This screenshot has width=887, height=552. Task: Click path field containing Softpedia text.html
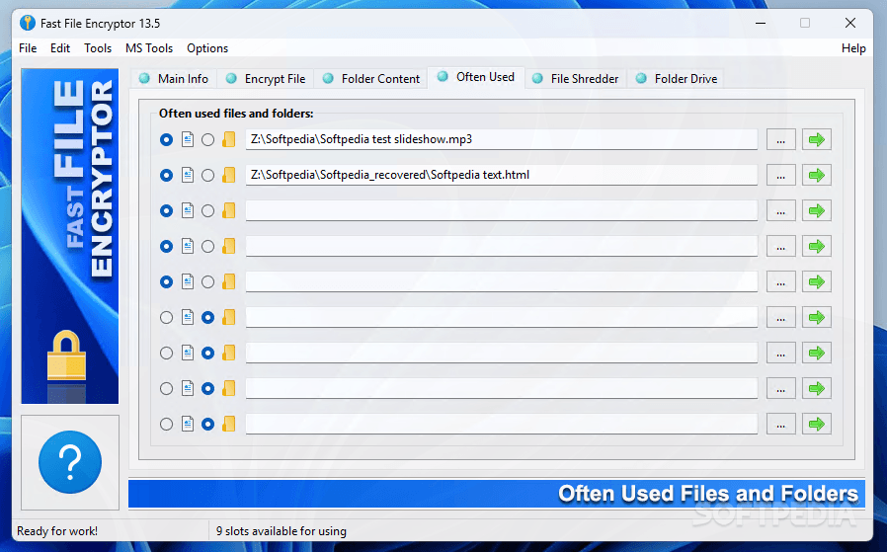point(501,176)
